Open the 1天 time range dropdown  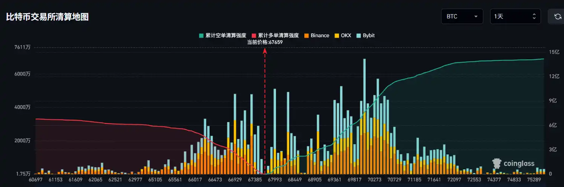point(515,17)
